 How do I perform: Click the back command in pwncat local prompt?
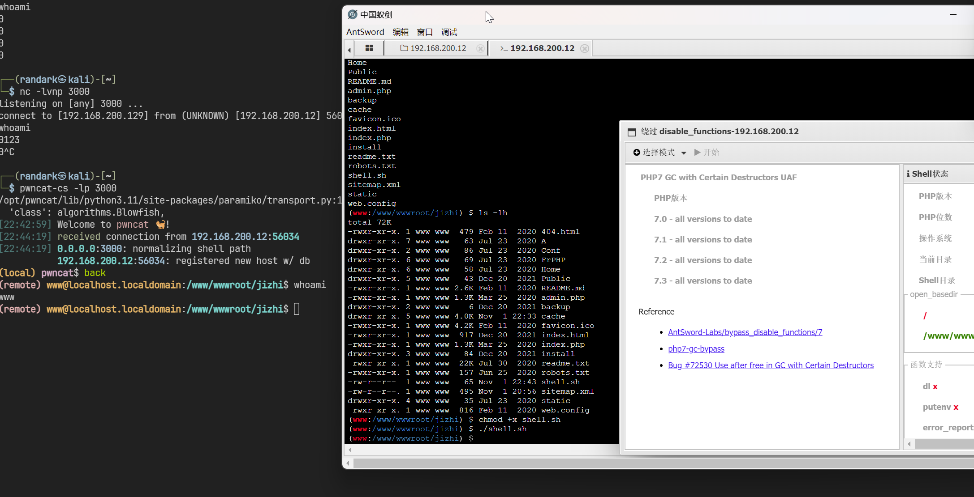[x=95, y=273]
